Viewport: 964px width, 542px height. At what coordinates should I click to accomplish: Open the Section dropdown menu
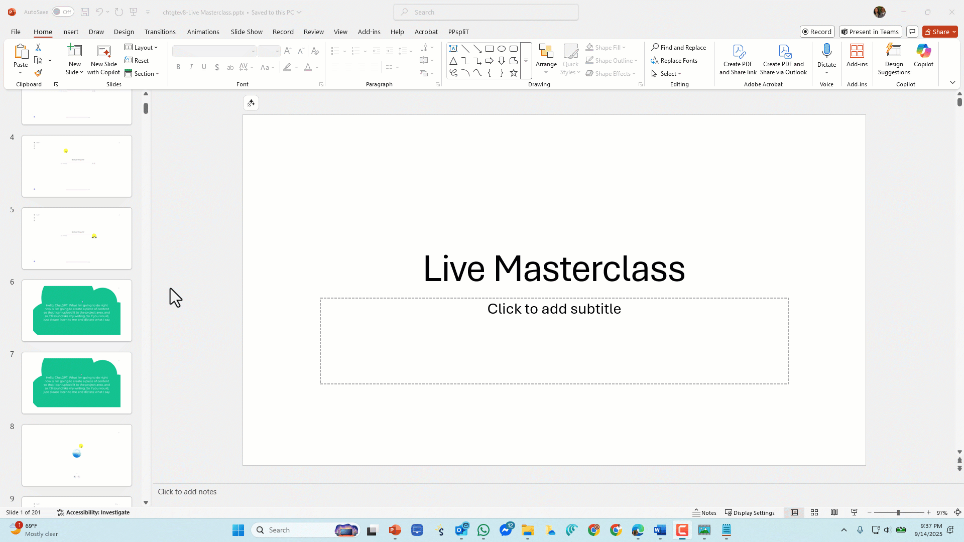(x=142, y=73)
